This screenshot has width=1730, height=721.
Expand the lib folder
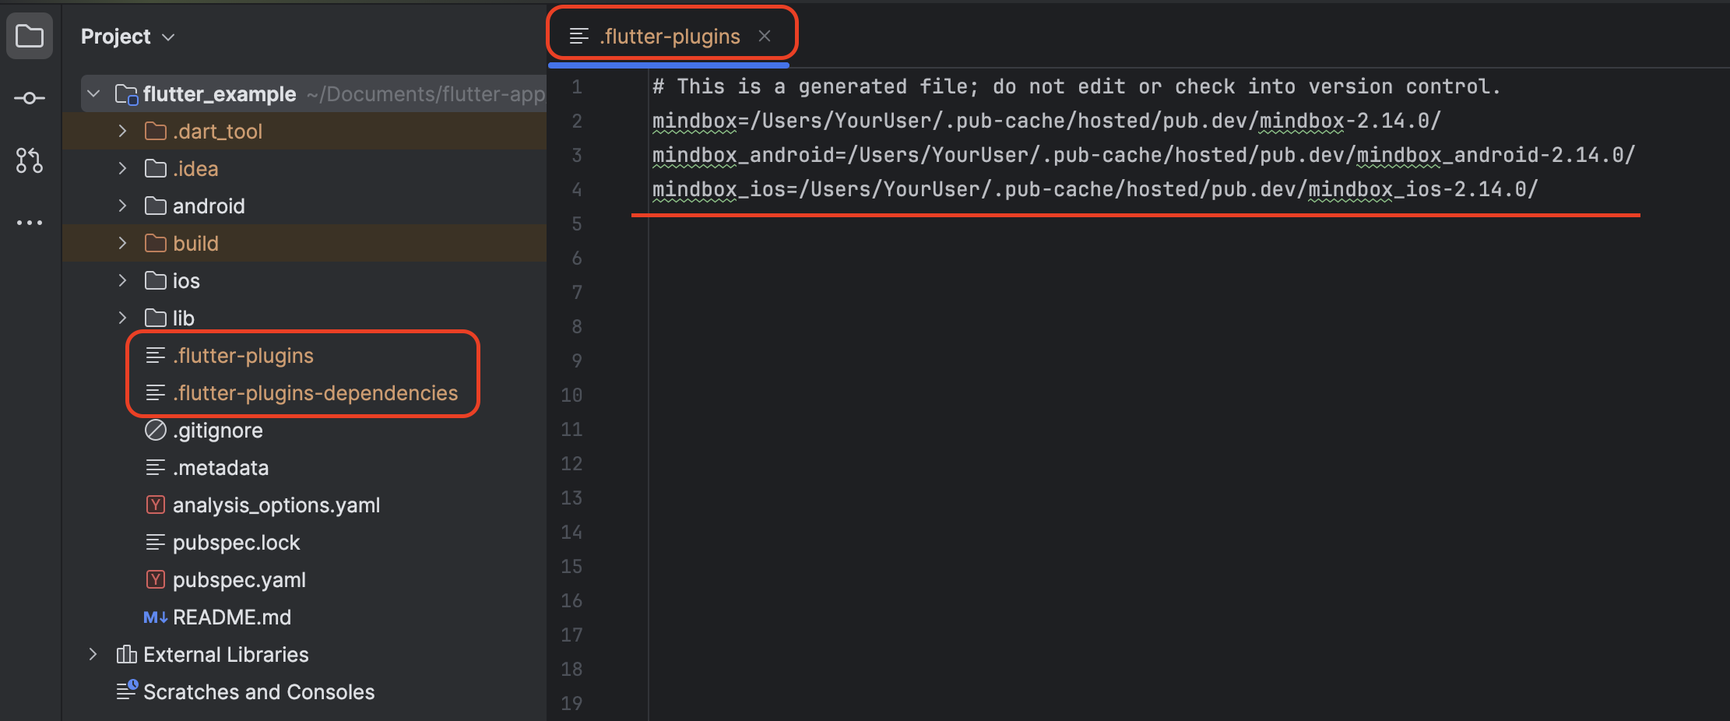coord(122,318)
